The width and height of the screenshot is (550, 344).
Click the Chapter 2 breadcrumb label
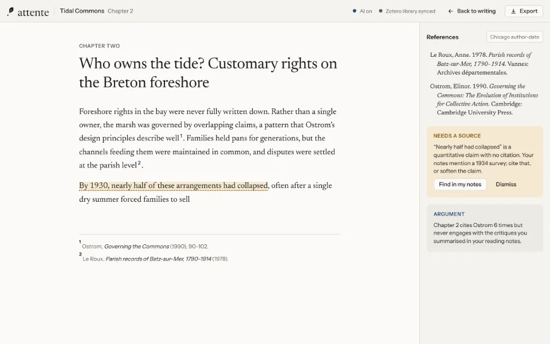pyautogui.click(x=120, y=11)
